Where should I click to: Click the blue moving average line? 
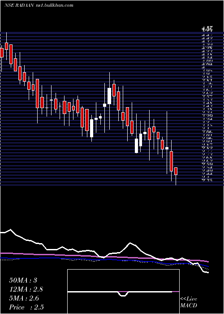104,260
